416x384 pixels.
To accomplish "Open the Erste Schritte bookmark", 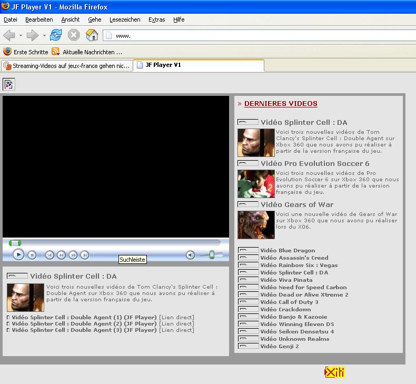I will coord(26,52).
